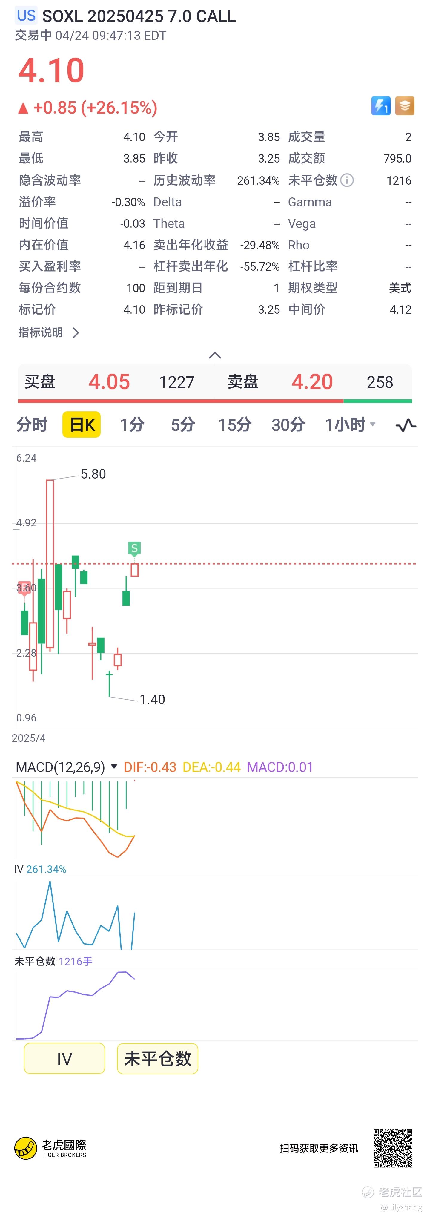This screenshot has height=1217, width=430.
Task: Tap the 2025/4 date axis label
Action: tap(28, 738)
